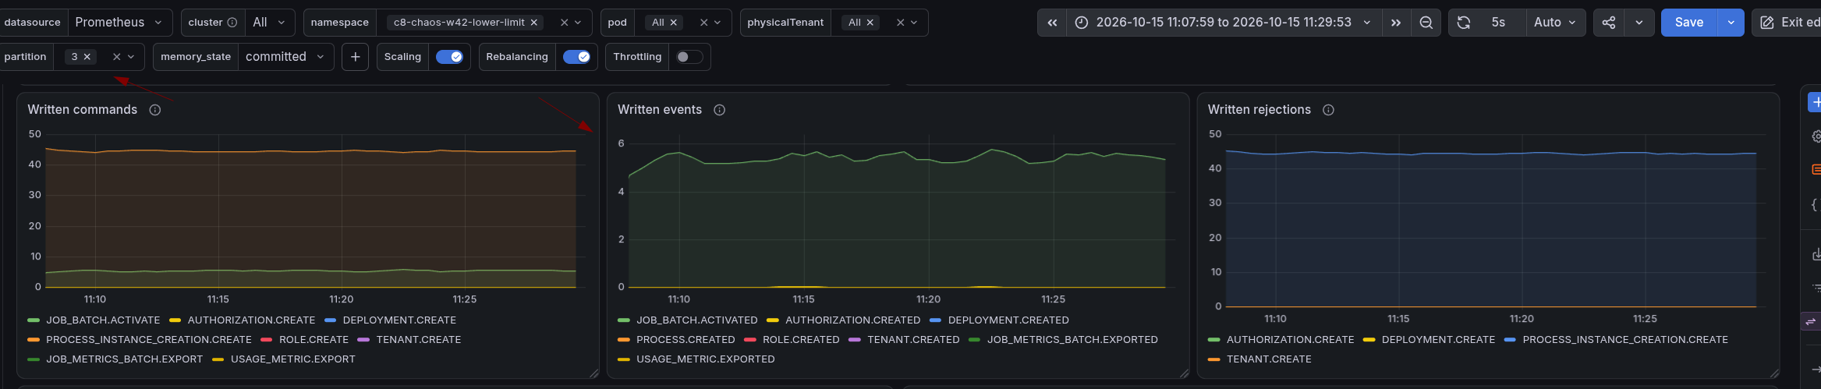Viewport: 1821px width, 389px height.
Task: Expand the namespace dropdown chevron
Action: [578, 23]
